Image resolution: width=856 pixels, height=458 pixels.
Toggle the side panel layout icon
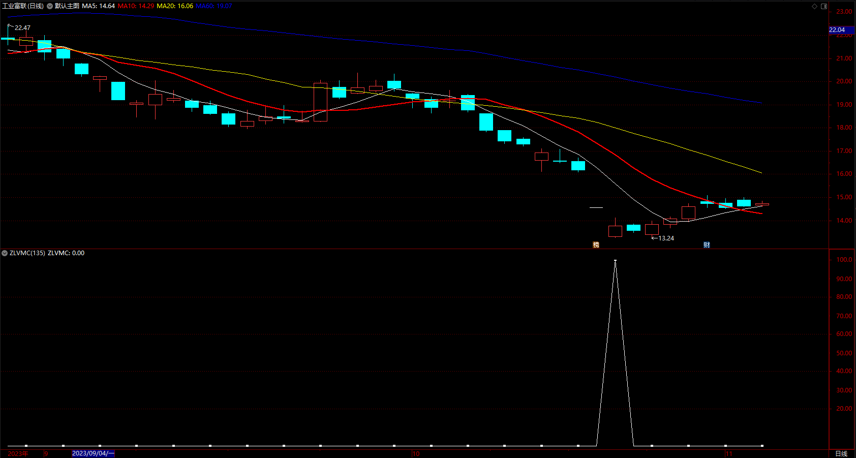tap(824, 6)
